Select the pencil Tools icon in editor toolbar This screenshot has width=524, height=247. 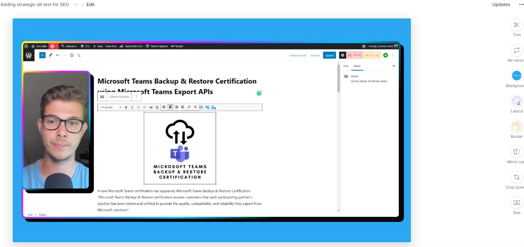51,55
